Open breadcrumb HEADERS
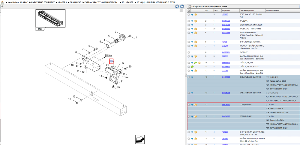The width and height of the screenshot is (300, 145). click(x=62, y=2)
